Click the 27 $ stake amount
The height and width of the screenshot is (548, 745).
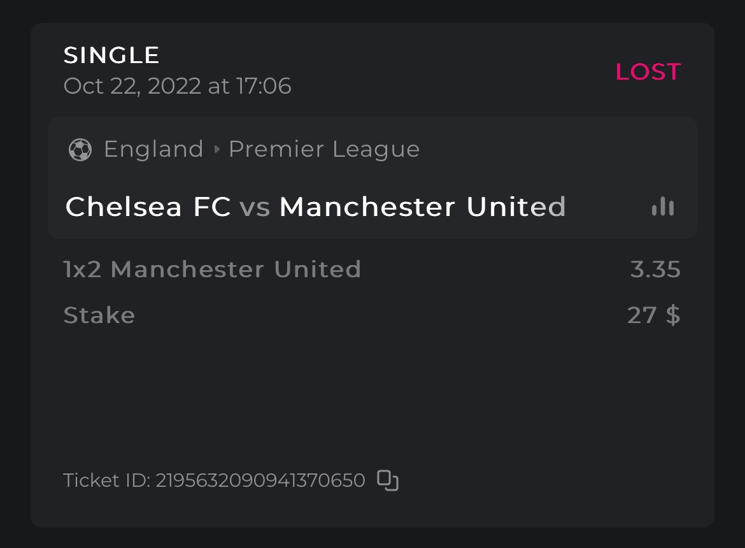654,315
